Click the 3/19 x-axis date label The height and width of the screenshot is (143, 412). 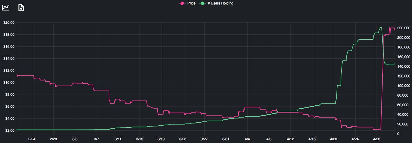pos(161,139)
